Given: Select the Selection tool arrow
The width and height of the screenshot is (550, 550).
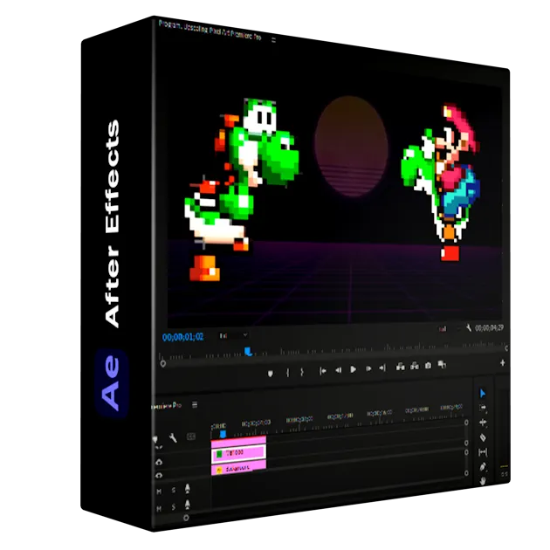Looking at the screenshot, I should (x=483, y=394).
